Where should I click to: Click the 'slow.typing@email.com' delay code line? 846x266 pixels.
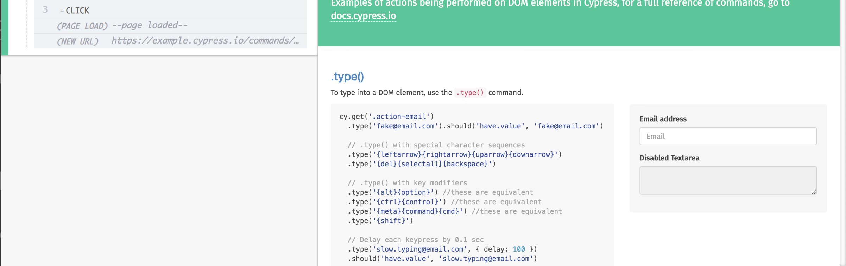pyautogui.click(x=442, y=249)
